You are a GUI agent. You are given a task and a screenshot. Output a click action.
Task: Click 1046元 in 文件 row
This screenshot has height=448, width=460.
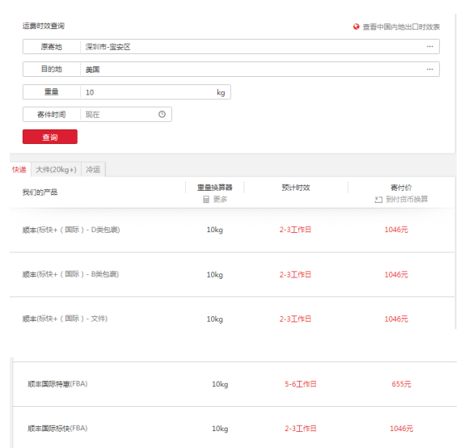click(396, 319)
